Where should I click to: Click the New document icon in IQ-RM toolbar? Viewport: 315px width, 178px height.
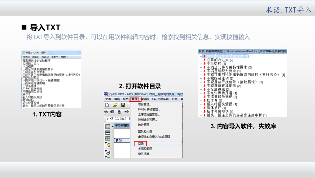[107, 105]
